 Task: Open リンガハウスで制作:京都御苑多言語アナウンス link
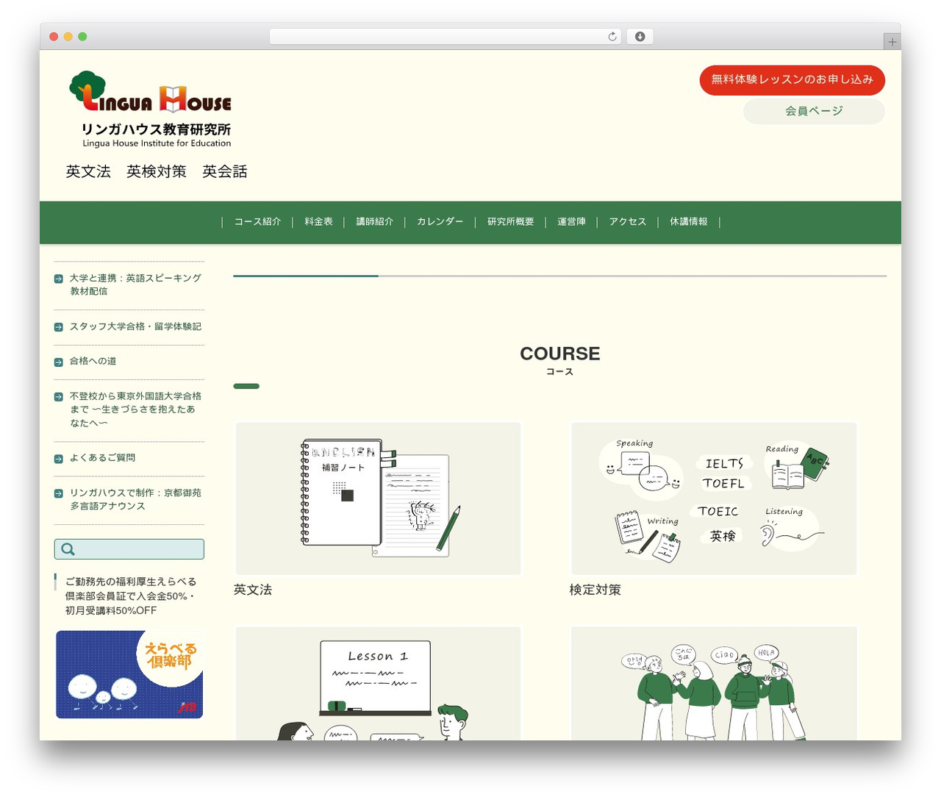pyautogui.click(x=135, y=499)
